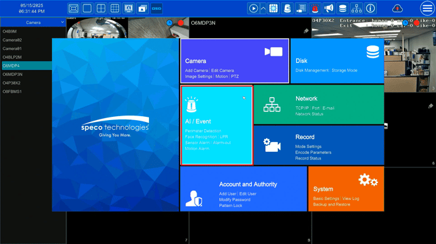Open the network topology icon in toolbar
Viewport: 436px width, 244px height.
tap(357, 8)
